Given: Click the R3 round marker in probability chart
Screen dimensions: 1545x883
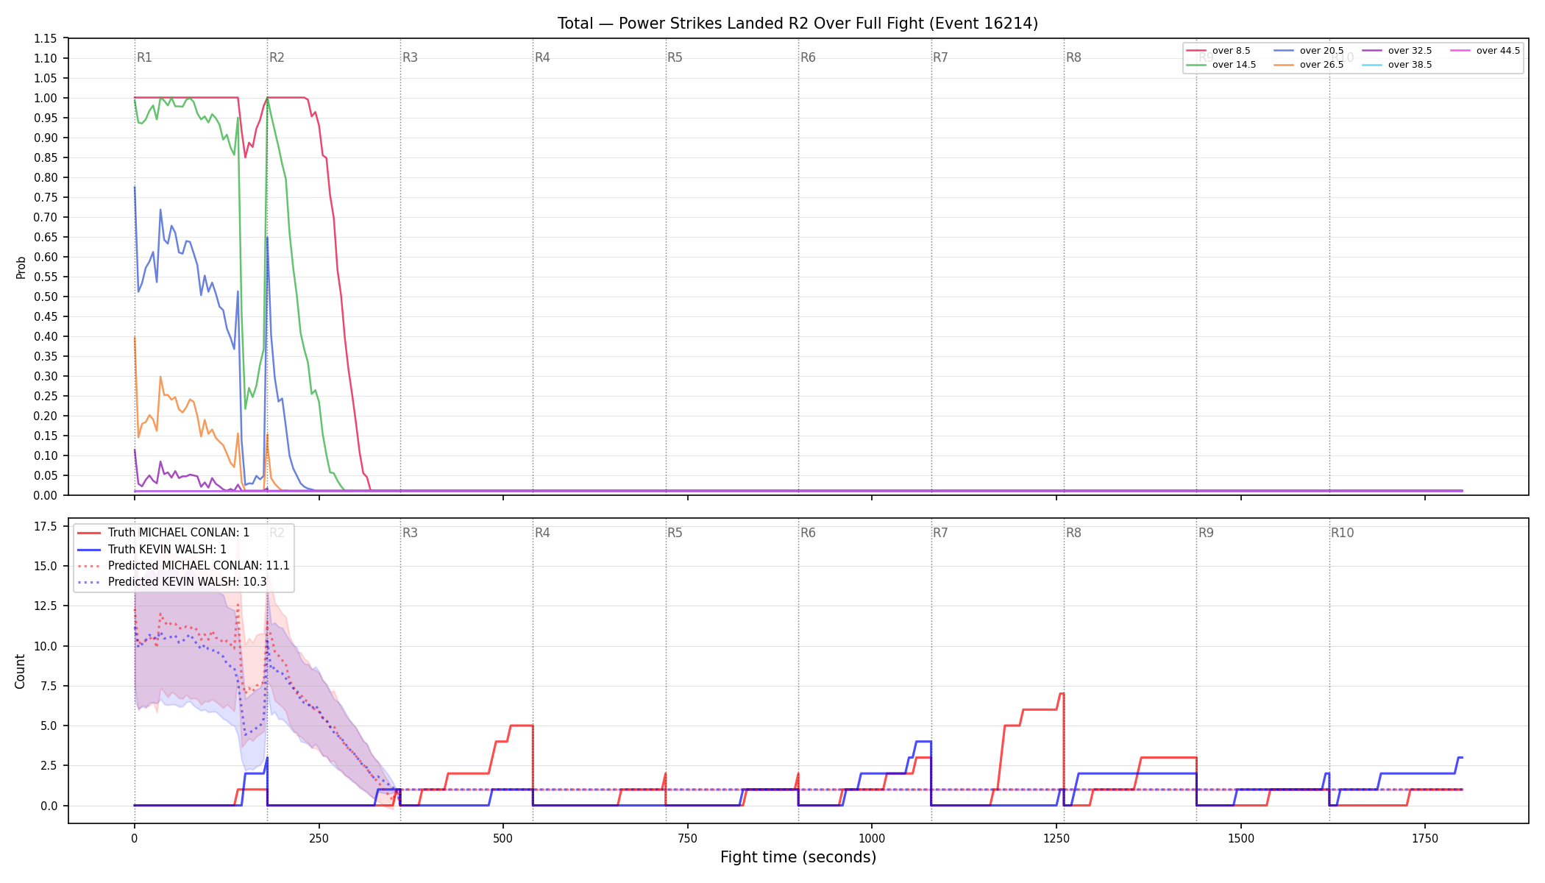Looking at the screenshot, I should tap(410, 57).
